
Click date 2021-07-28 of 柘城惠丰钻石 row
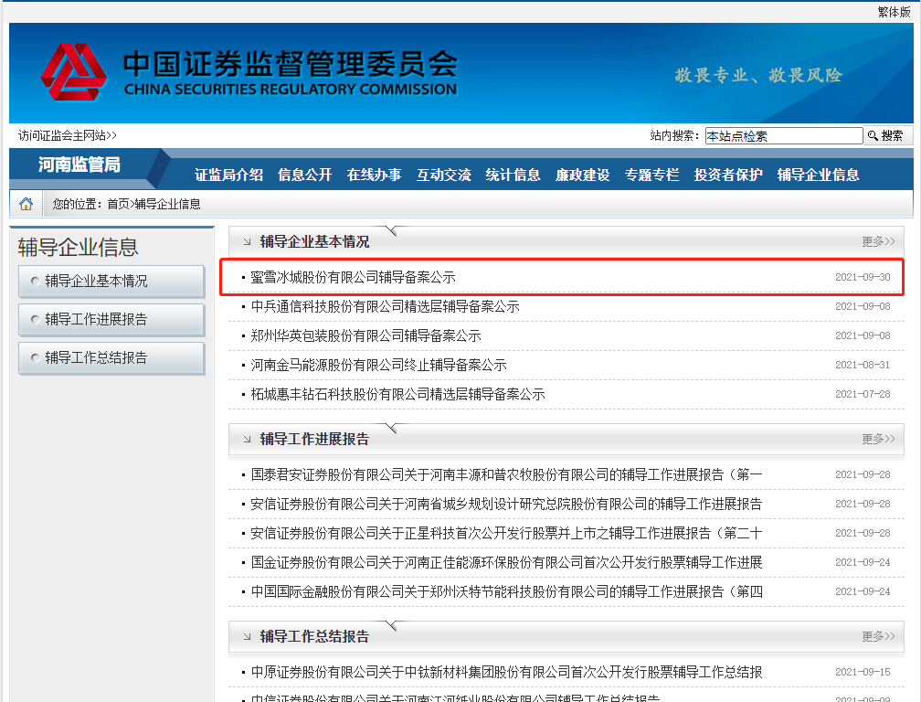click(x=863, y=394)
